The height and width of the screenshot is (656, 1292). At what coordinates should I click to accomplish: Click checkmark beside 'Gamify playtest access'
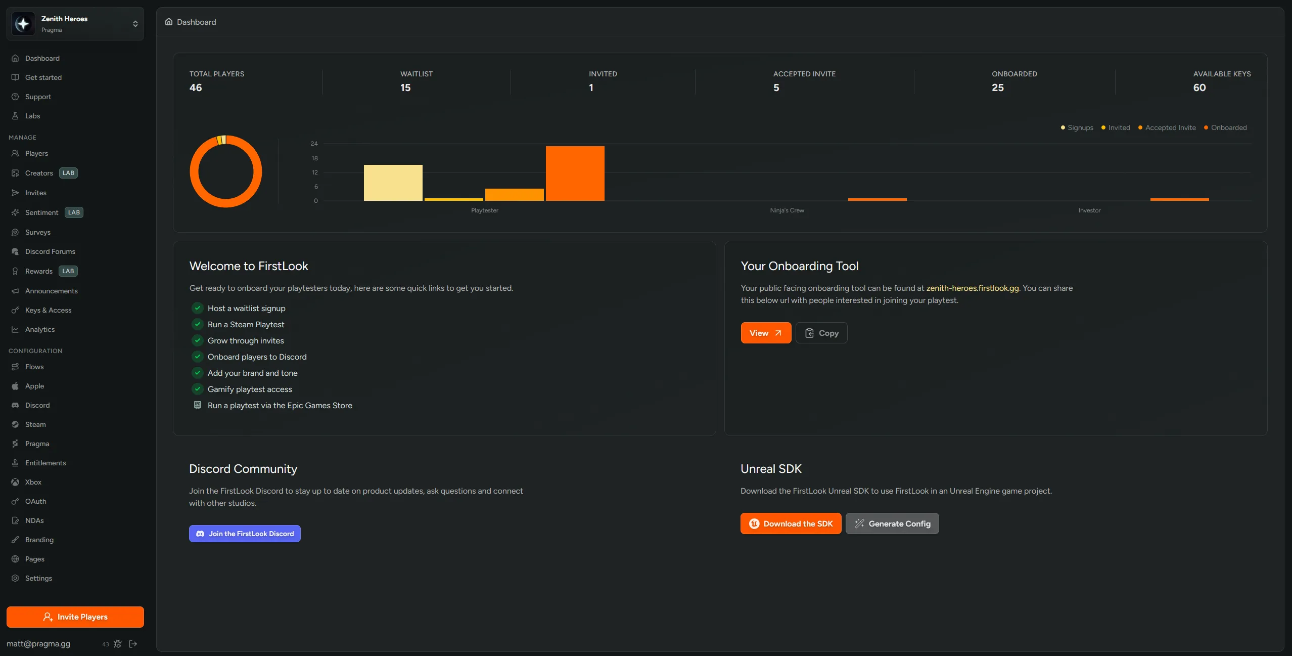(x=198, y=389)
